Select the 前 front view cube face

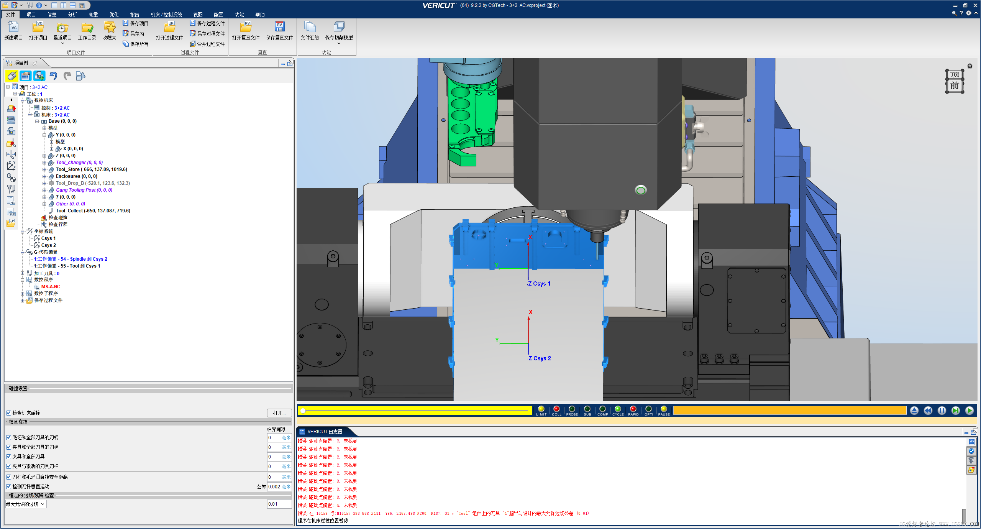click(955, 85)
